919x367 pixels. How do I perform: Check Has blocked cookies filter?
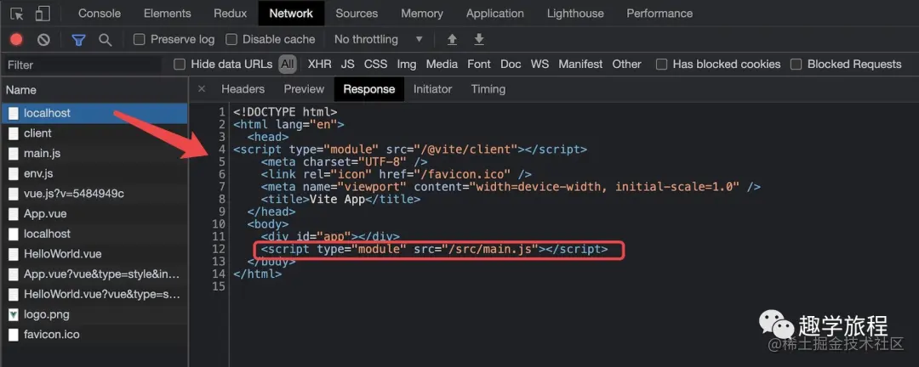(662, 65)
